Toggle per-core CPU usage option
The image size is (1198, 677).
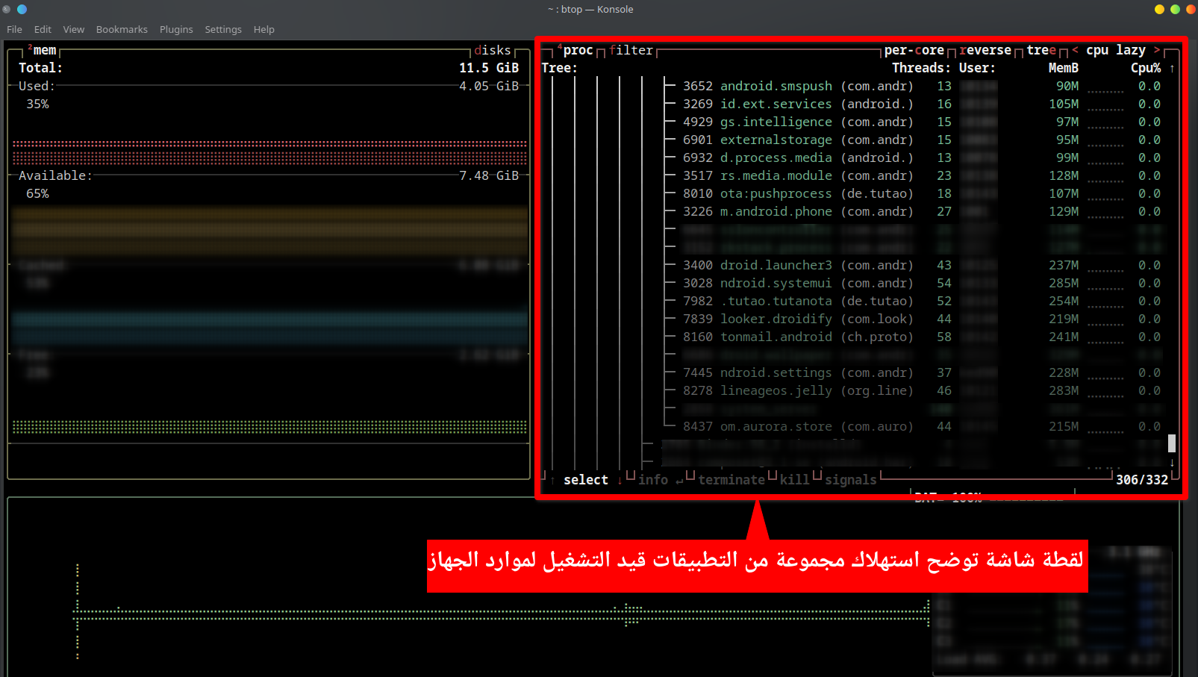[914, 50]
